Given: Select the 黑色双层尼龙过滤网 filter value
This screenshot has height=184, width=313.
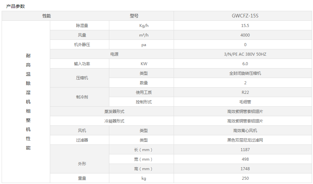Looking at the screenshot, I should pyautogui.click(x=245, y=140).
